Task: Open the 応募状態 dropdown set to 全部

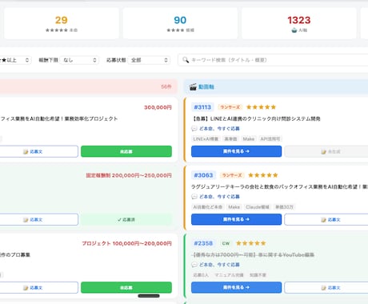Action: tap(149, 60)
